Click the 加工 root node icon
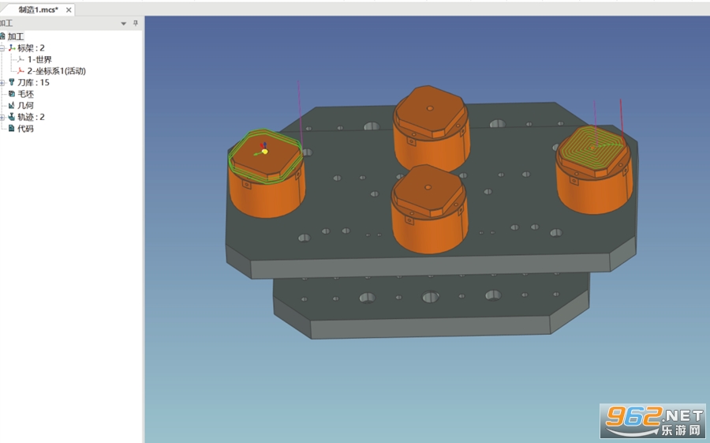 click(x=2, y=36)
